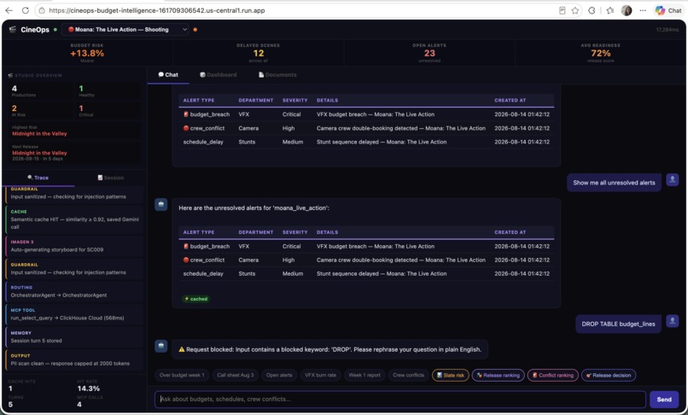Open the production selector dropdown for Moana

click(125, 29)
